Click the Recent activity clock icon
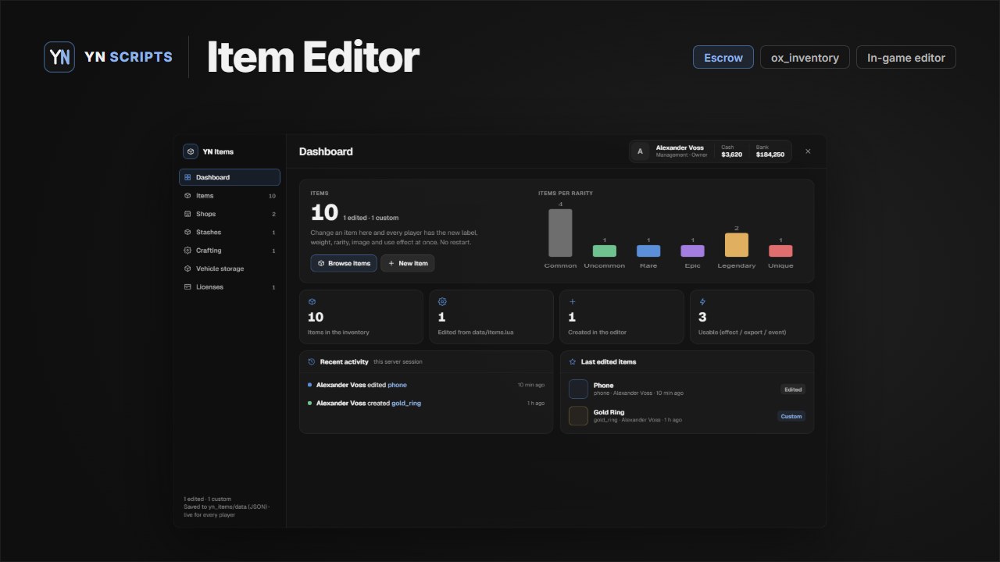 tap(312, 362)
